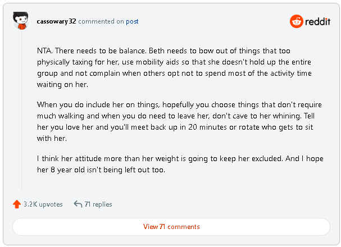Click the "commented on" text
The image size is (341, 247).
(101, 21)
